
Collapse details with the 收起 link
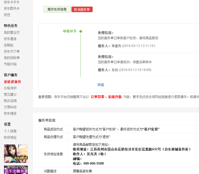point(101,85)
